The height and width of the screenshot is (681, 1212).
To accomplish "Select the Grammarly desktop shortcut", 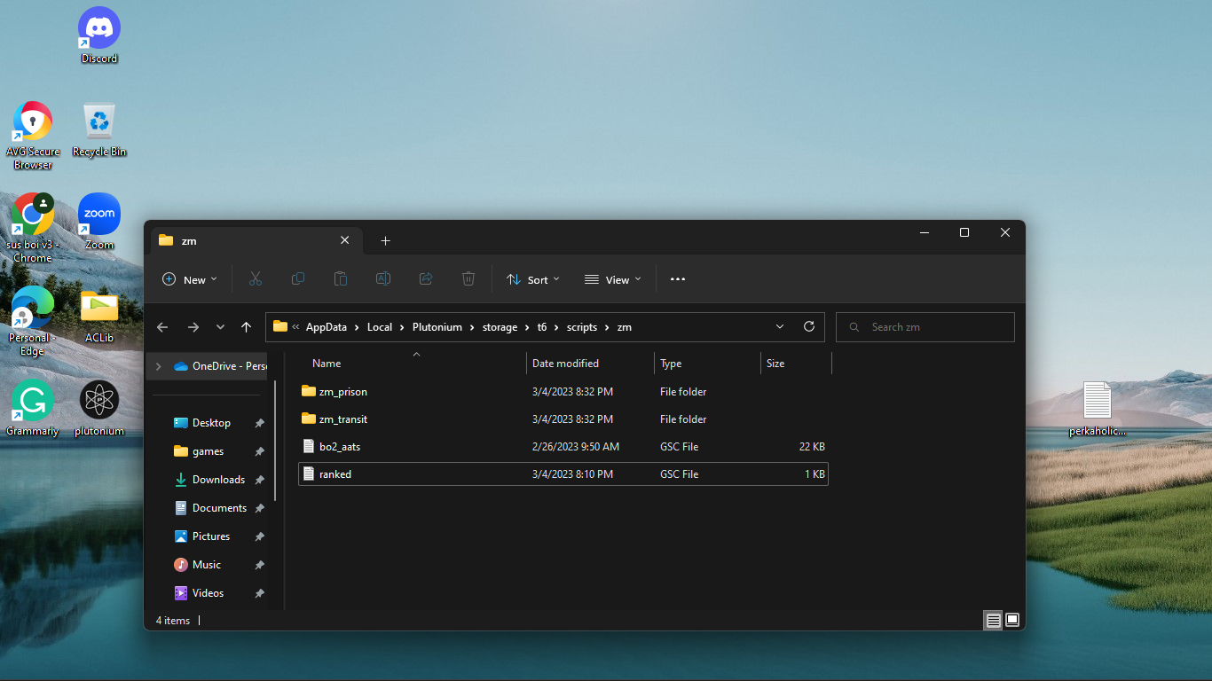I will [33, 408].
